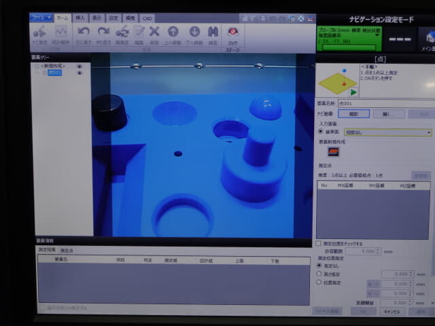Click the move up arrow icon
This screenshot has width=435, height=326.
click(x=173, y=32)
